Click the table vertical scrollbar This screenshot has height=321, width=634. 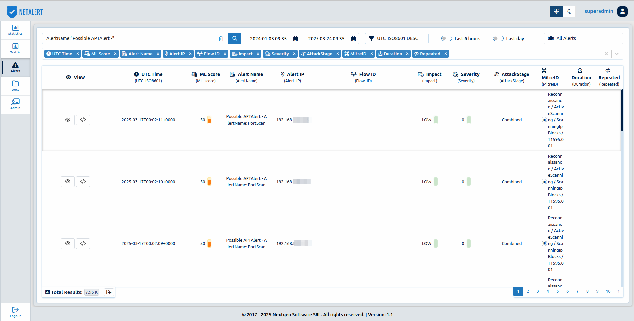tap(622, 110)
